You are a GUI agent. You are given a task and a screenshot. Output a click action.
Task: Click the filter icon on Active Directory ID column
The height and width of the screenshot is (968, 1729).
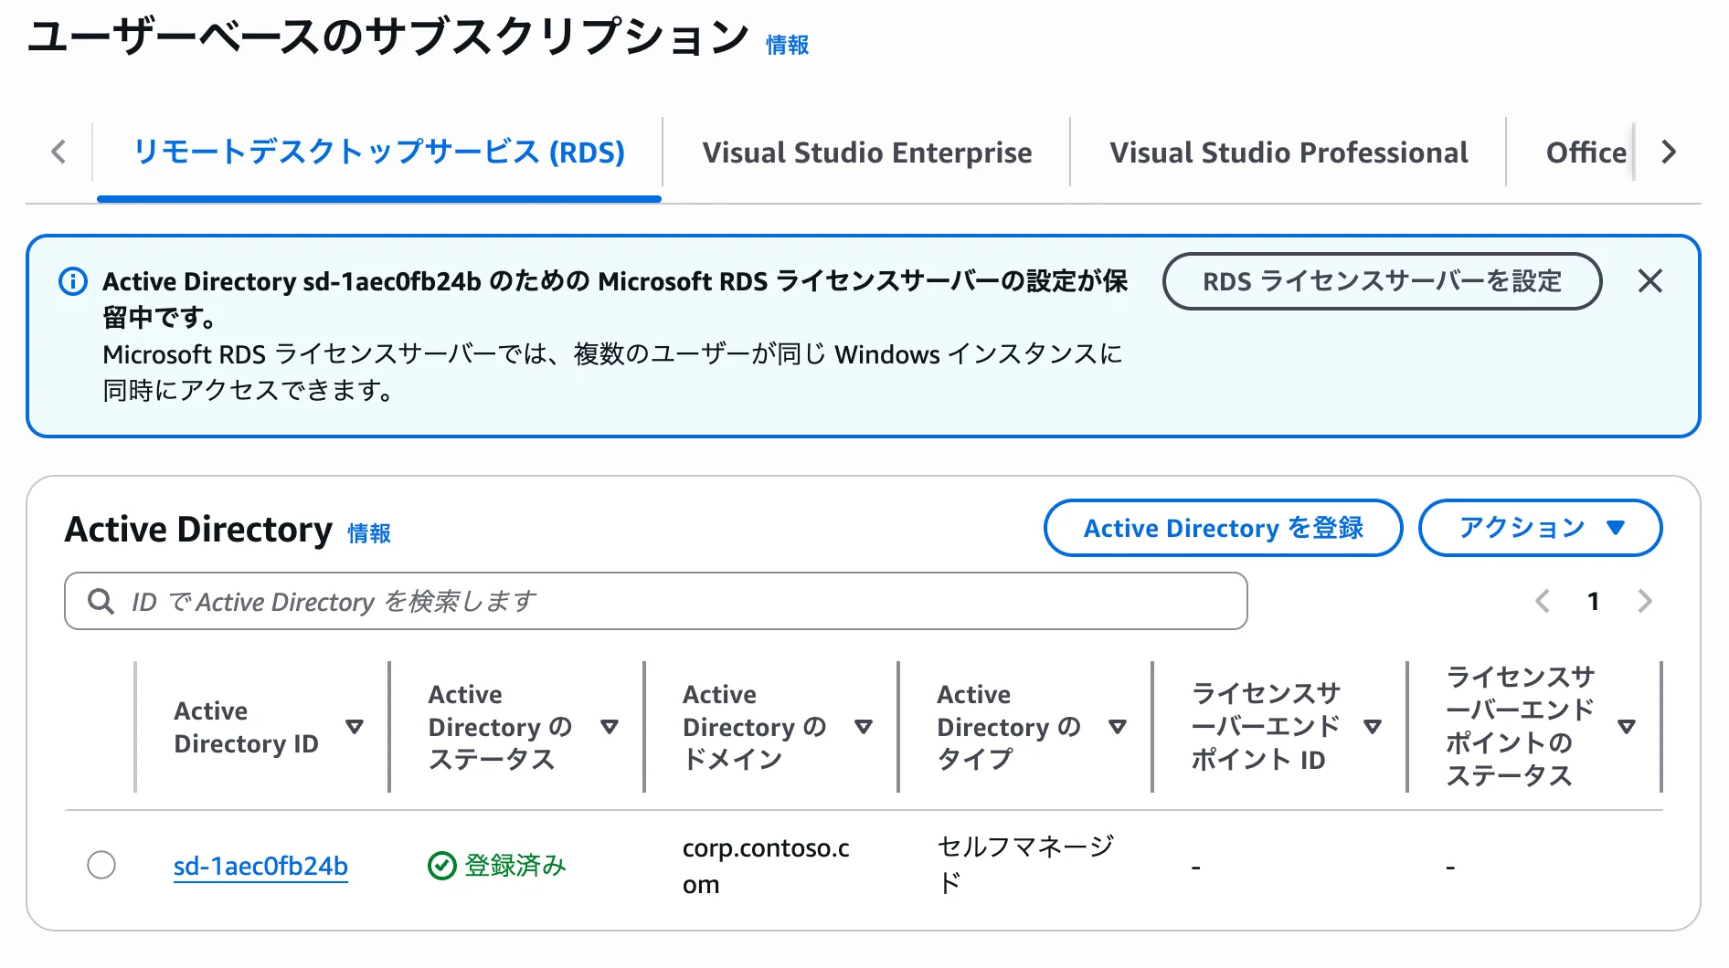point(355,726)
